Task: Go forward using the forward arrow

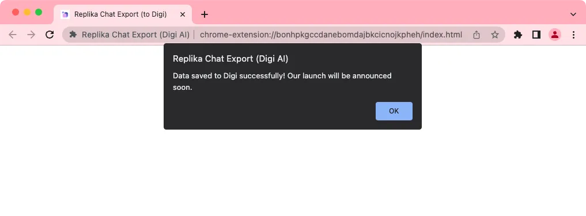Action: click(x=31, y=35)
